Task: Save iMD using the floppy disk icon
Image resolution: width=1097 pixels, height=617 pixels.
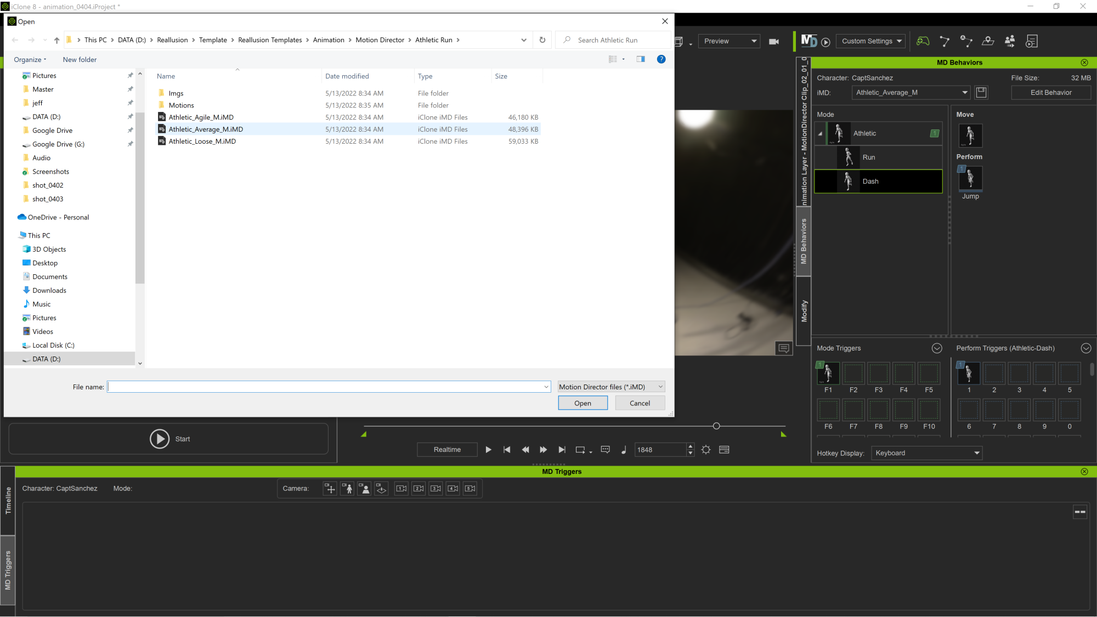Action: click(981, 93)
